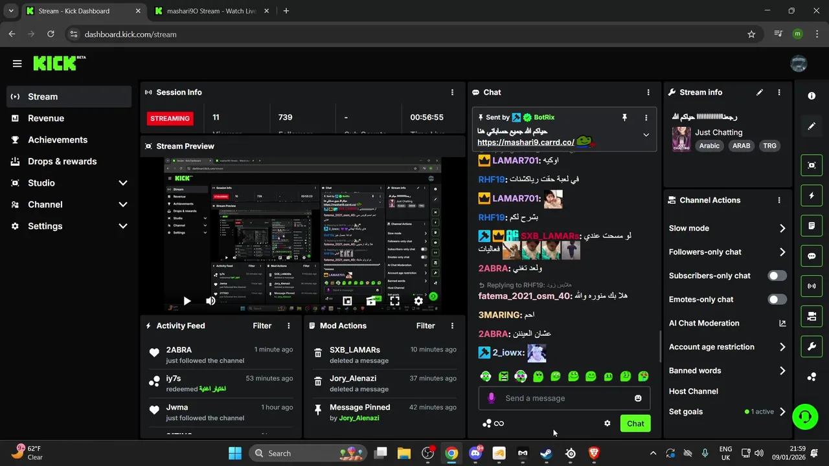The image size is (829, 466).
Task: Open the emoji picker in message box
Action: click(638, 398)
